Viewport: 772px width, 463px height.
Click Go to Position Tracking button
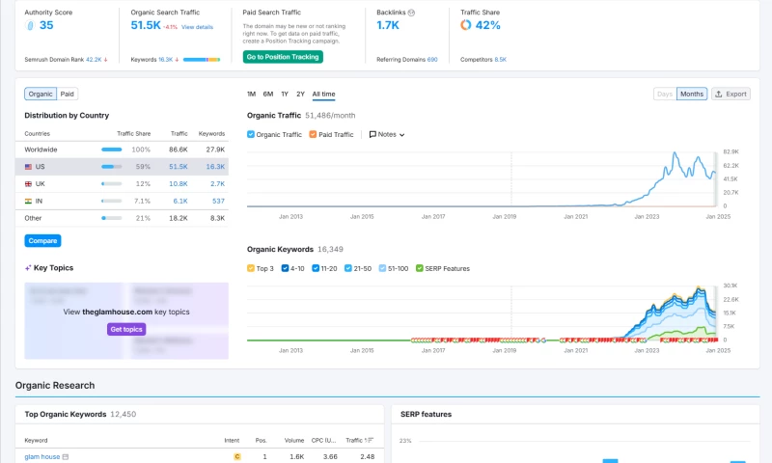(283, 57)
